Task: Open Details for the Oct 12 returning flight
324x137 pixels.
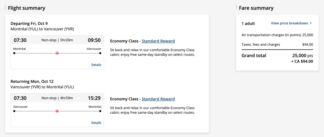Action: pyautogui.click(x=96, y=122)
